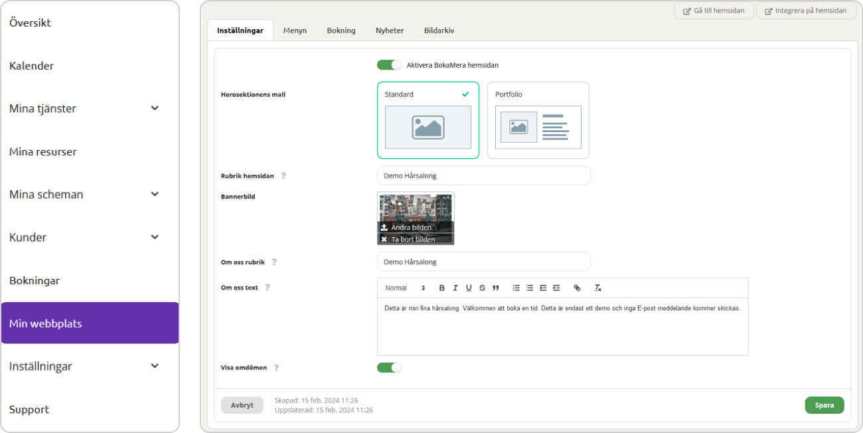
Task: Toggle italic formatting in the editor toolbar
Action: pos(455,288)
